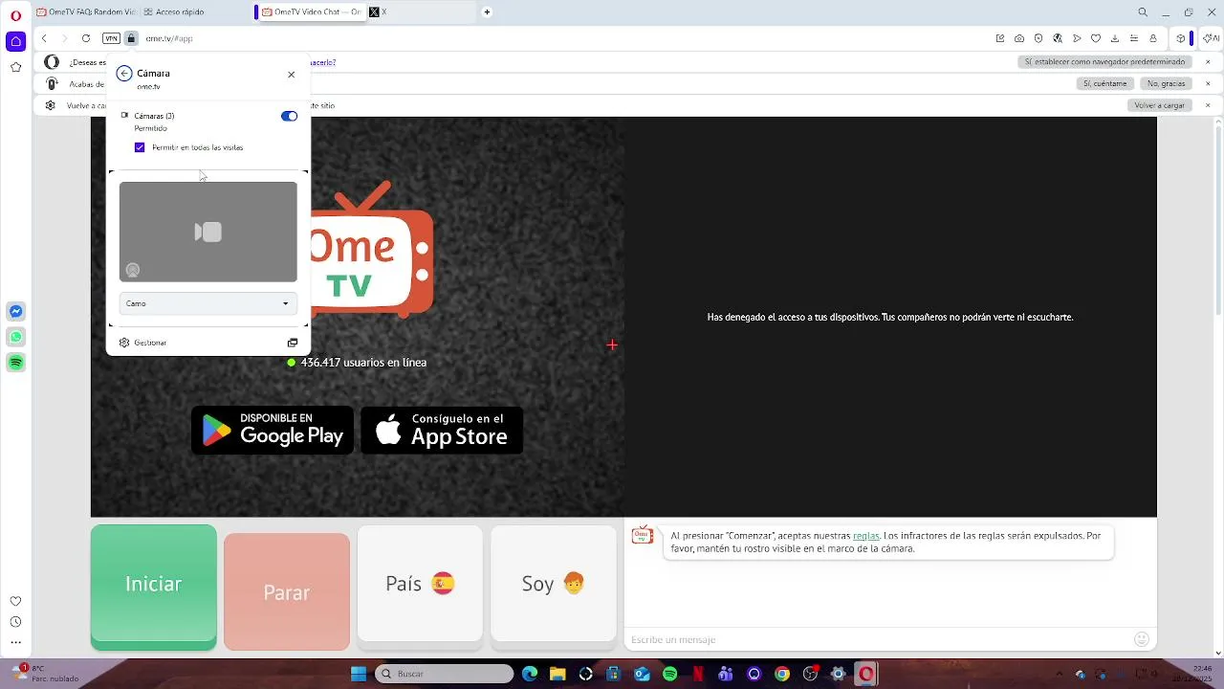The width and height of the screenshot is (1224, 689).
Task: Click the Parar stop button
Action: click(286, 592)
